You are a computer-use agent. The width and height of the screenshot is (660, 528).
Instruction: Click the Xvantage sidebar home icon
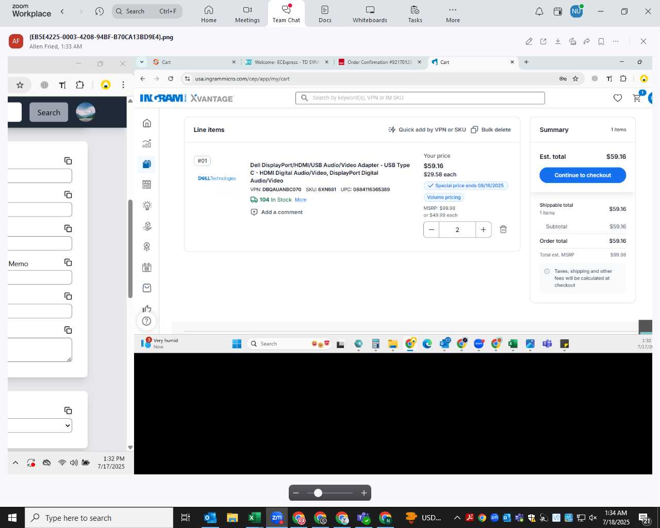pos(147,123)
